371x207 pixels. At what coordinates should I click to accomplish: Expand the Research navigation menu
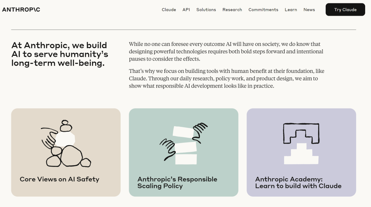tap(232, 10)
